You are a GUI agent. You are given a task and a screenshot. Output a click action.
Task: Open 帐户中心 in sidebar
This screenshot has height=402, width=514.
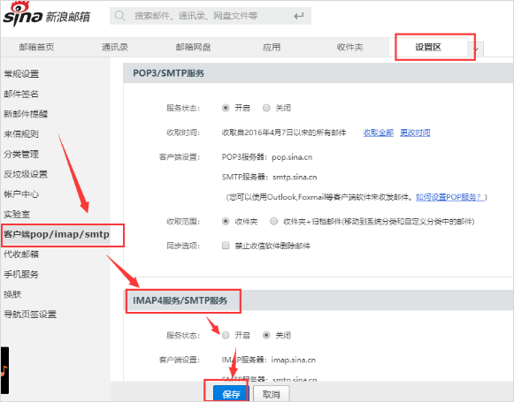click(x=21, y=194)
